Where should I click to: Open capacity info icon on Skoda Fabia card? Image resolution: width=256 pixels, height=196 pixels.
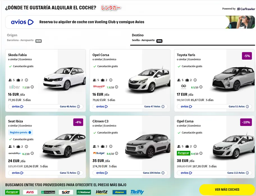point(26,80)
